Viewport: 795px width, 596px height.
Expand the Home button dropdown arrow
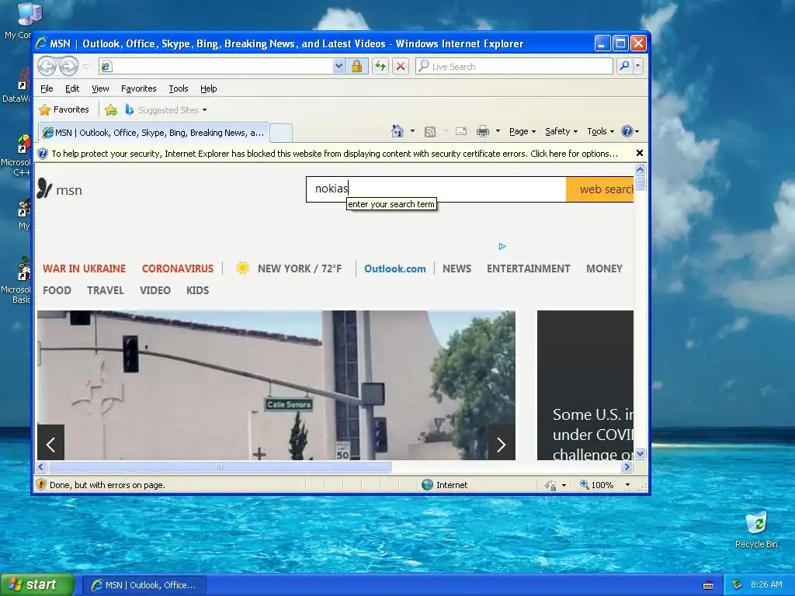point(412,131)
